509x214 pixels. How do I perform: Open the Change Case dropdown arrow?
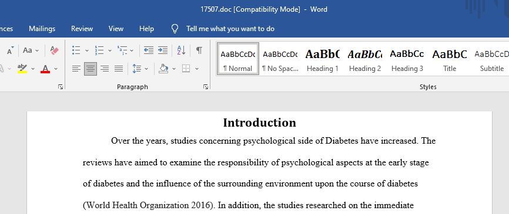[37, 50]
